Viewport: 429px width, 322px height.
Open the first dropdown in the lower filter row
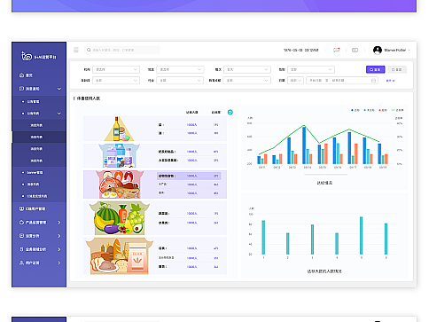tap(116, 81)
